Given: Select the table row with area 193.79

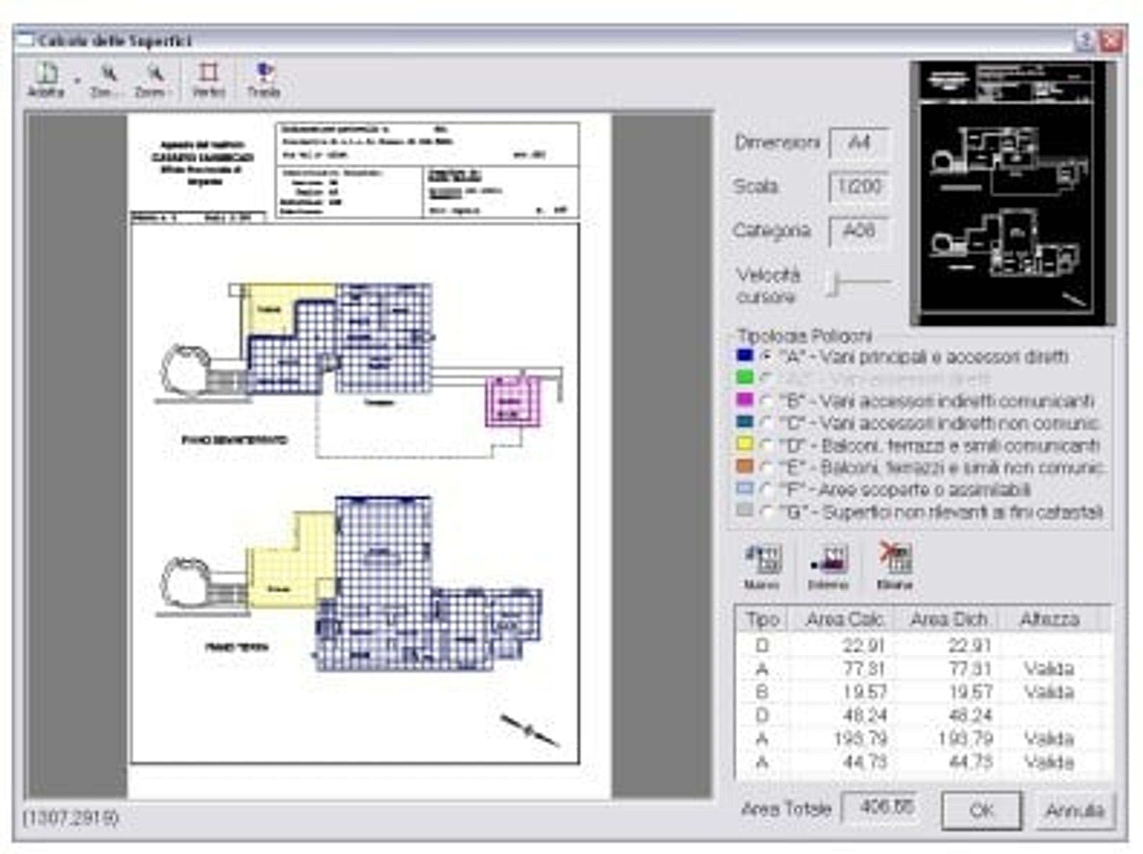Looking at the screenshot, I should click(x=923, y=738).
